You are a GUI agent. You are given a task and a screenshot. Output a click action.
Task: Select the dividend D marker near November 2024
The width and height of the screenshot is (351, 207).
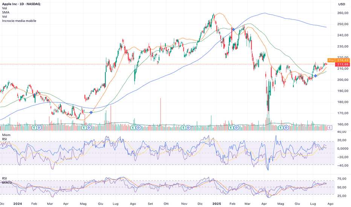(188, 128)
